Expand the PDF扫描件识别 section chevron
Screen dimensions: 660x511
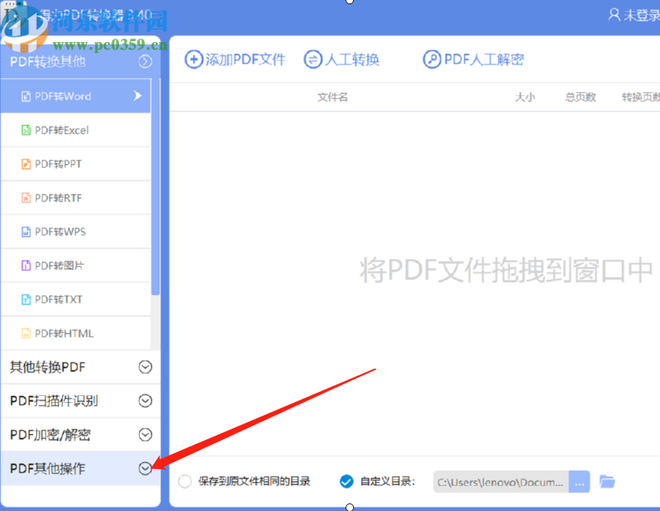coord(145,400)
